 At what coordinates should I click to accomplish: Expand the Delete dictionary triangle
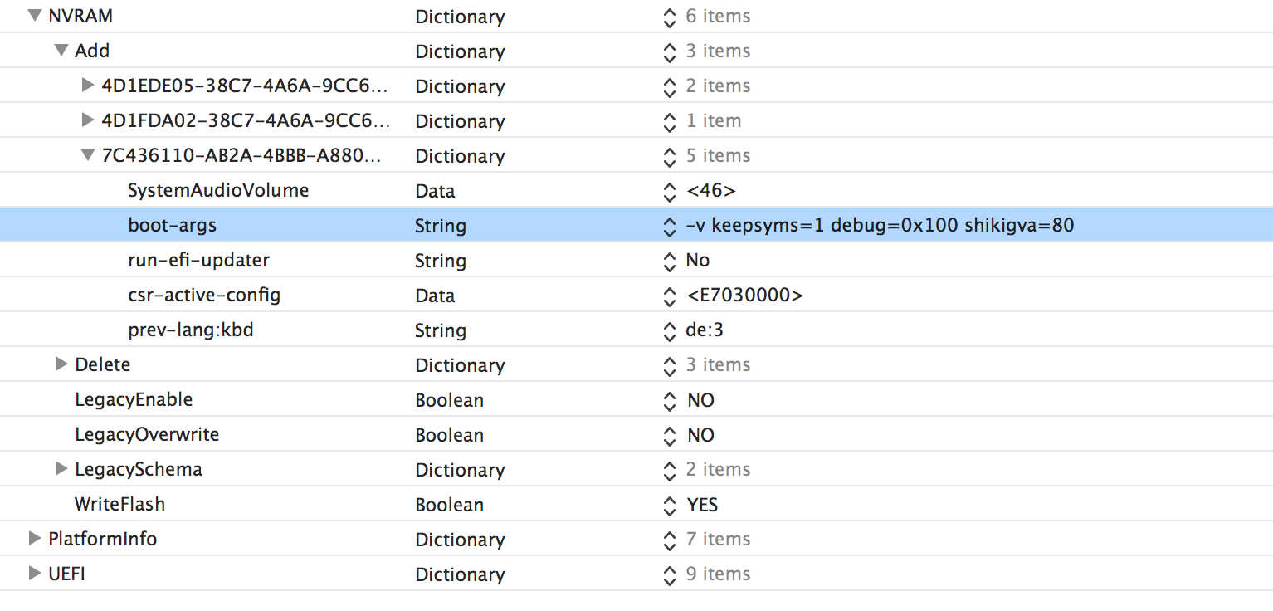click(x=61, y=364)
